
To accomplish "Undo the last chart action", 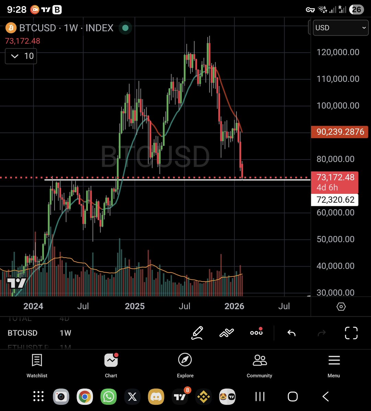I will point(291,333).
